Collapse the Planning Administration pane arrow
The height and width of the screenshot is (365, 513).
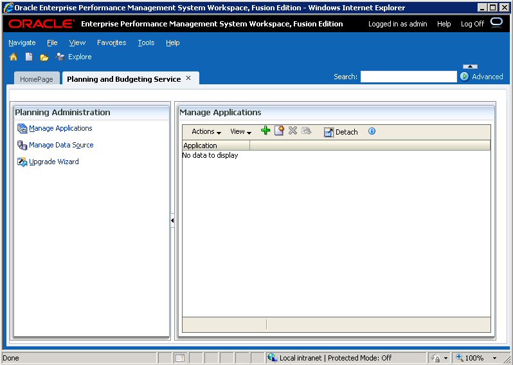pos(172,221)
